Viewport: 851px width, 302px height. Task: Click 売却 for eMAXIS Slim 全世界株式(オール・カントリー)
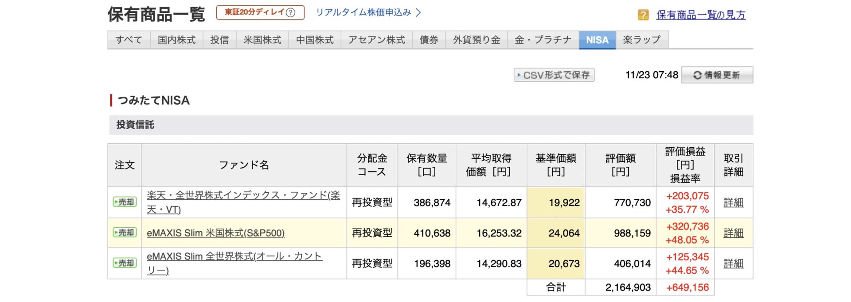click(x=125, y=263)
